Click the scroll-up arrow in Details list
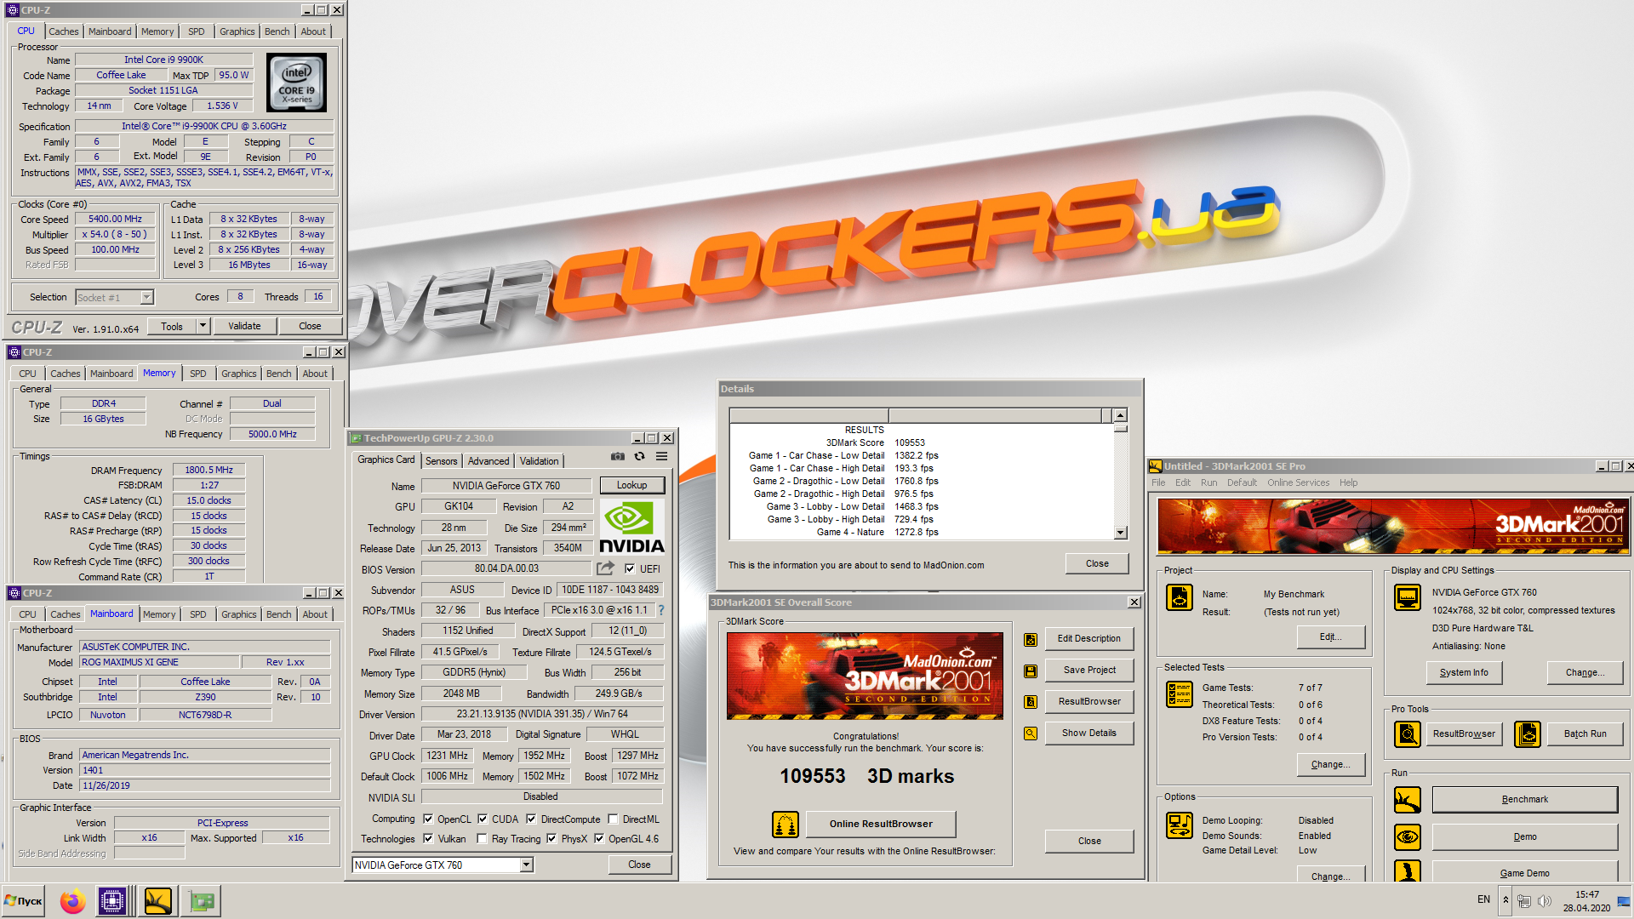This screenshot has width=1634, height=919. (x=1121, y=415)
